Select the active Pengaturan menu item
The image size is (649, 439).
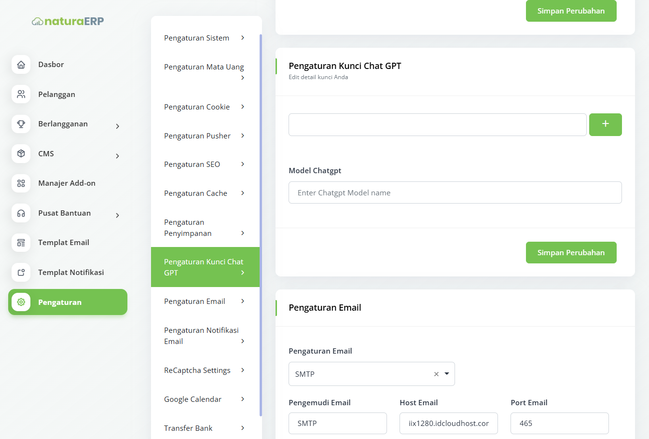pyautogui.click(x=68, y=302)
